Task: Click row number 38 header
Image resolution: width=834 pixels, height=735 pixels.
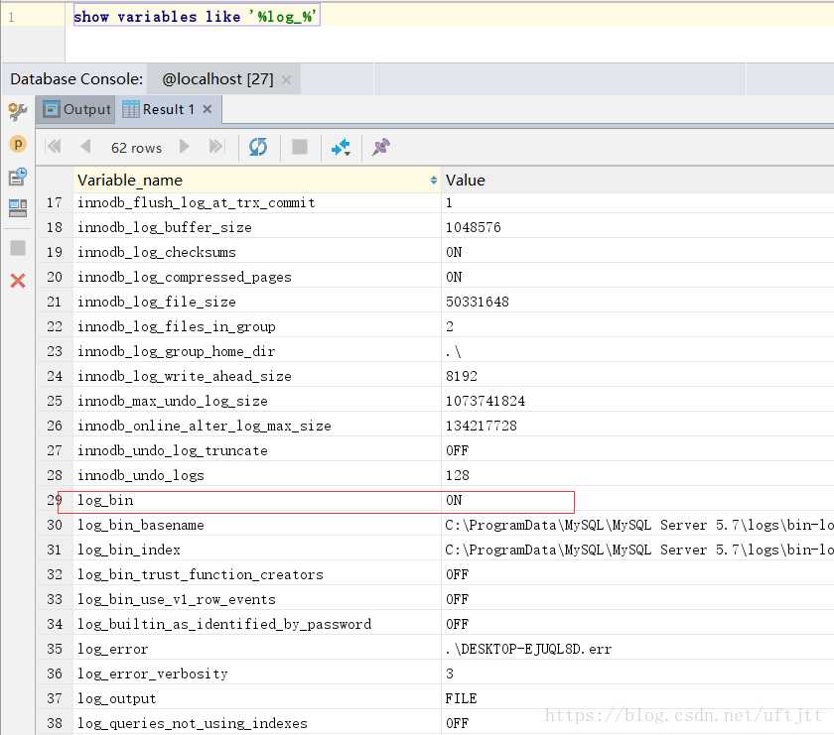Action: click(55, 723)
